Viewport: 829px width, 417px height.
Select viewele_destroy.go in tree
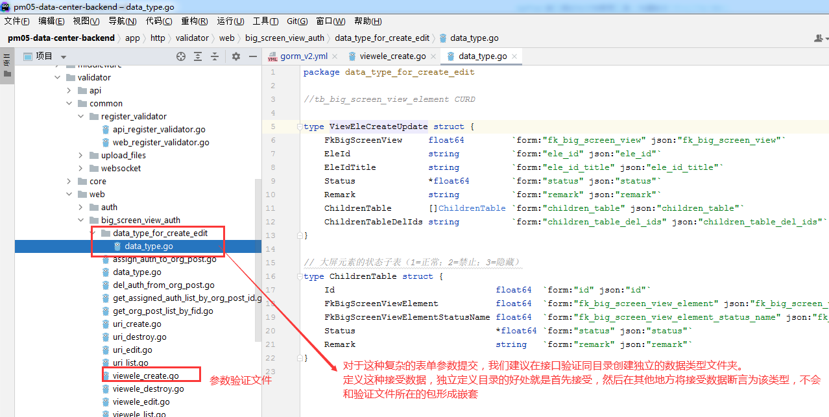pos(149,388)
